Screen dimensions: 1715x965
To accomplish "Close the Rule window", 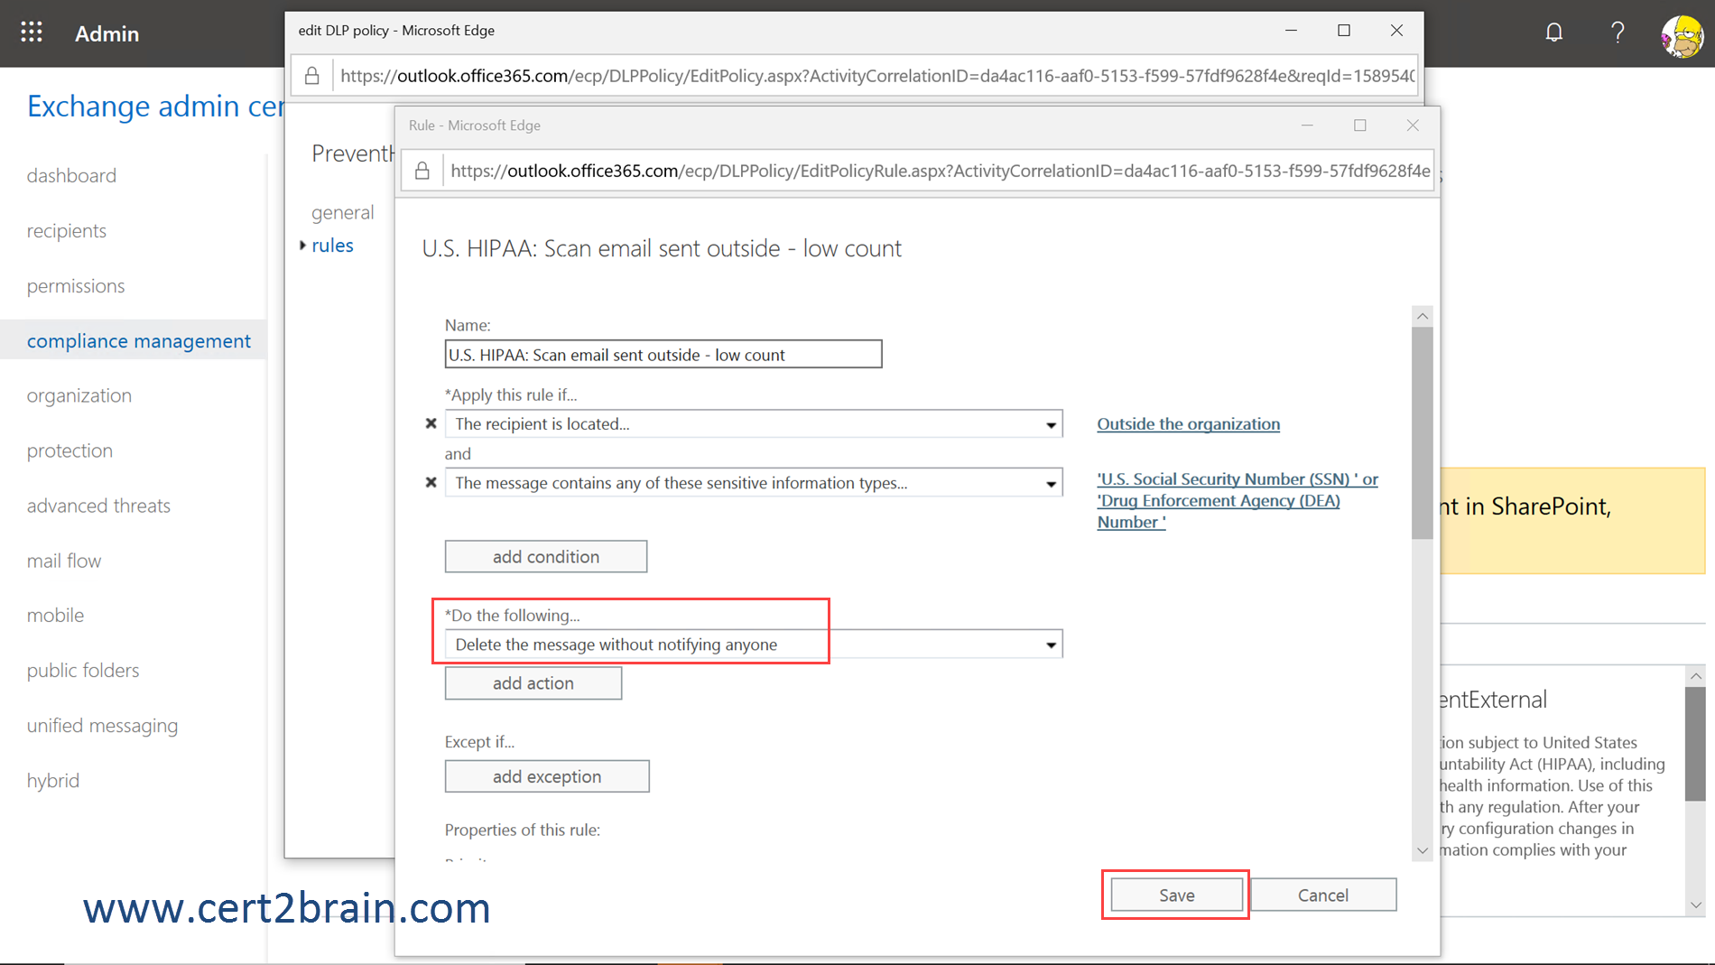I will [x=1413, y=125].
